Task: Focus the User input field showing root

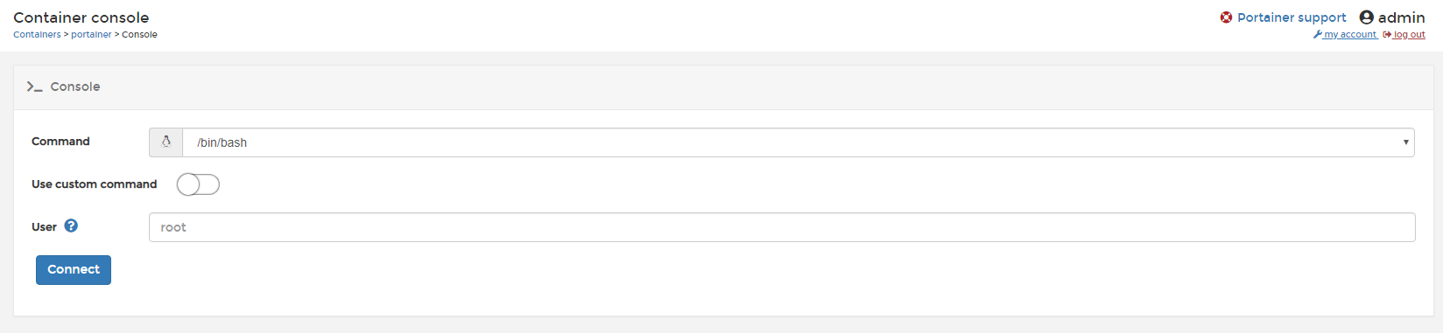Action: pos(782,227)
